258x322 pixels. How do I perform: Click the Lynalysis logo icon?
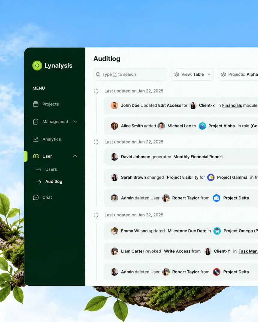37,65
